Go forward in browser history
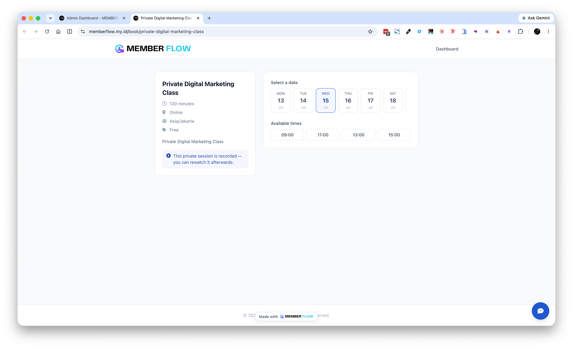573x349 pixels. coord(36,31)
